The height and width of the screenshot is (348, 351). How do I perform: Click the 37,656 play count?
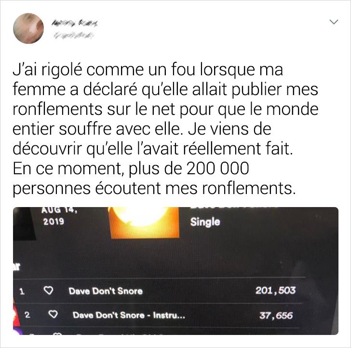276,316
